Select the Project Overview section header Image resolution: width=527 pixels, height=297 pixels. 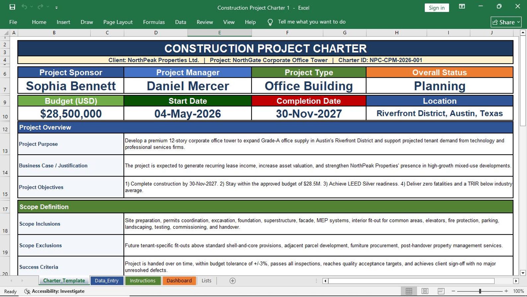tap(265, 127)
